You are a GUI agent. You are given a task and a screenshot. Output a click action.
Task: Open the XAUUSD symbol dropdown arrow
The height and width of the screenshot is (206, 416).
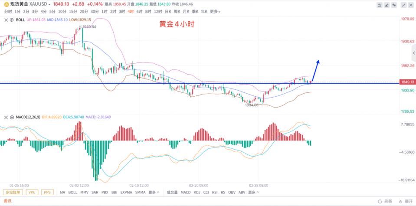(49, 4)
